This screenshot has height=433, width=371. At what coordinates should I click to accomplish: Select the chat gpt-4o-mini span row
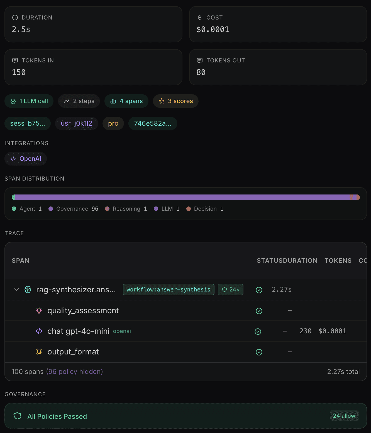[x=186, y=331]
